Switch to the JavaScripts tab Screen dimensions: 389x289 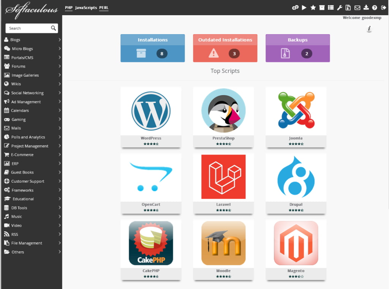click(x=86, y=8)
